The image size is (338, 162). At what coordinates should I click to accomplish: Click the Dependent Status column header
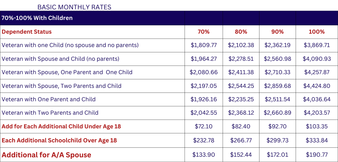point(27,32)
